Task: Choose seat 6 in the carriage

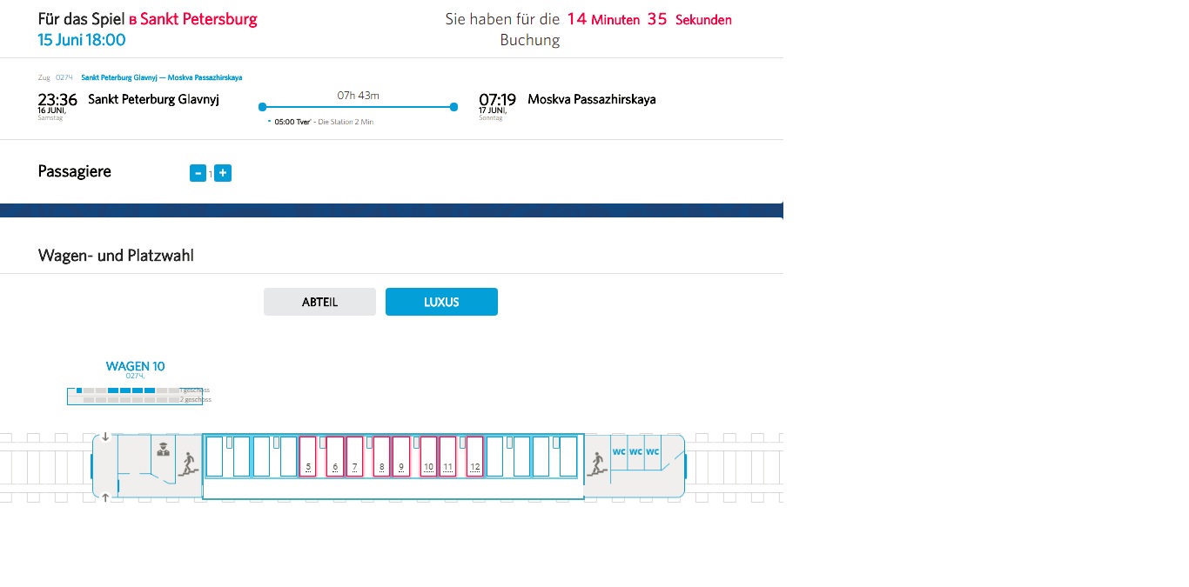Action: (335, 457)
